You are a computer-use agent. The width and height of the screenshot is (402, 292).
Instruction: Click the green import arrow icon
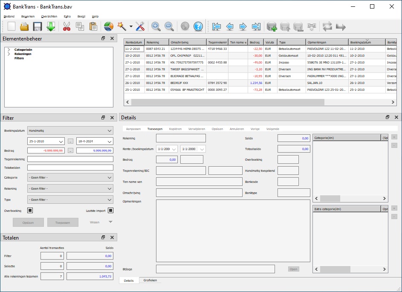point(51,26)
